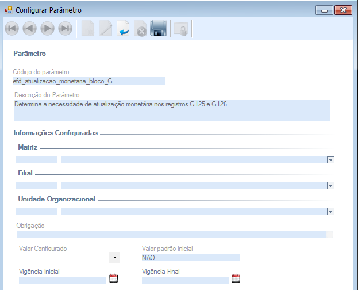Click the edit pencil toolbar icon
The width and height of the screenshot is (358, 290).
[106, 29]
